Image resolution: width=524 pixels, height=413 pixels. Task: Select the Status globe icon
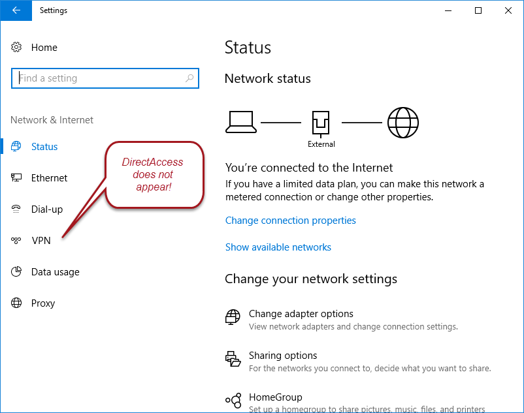click(16, 146)
